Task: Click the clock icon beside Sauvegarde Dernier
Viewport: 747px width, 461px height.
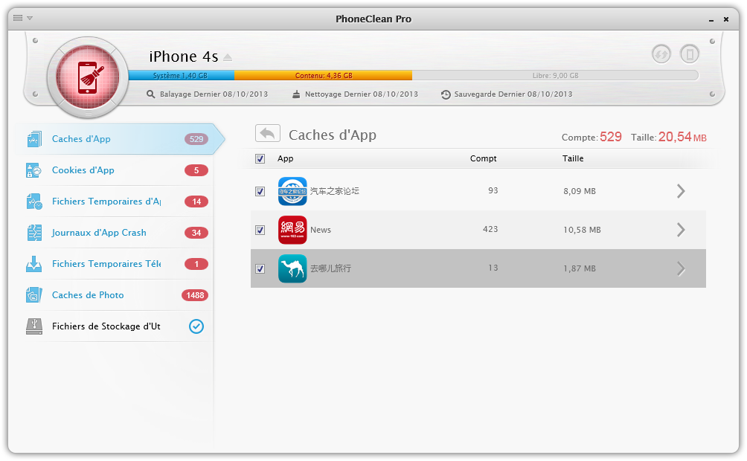Action: point(446,94)
